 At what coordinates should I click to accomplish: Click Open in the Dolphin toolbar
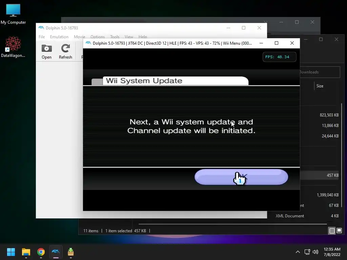46,52
